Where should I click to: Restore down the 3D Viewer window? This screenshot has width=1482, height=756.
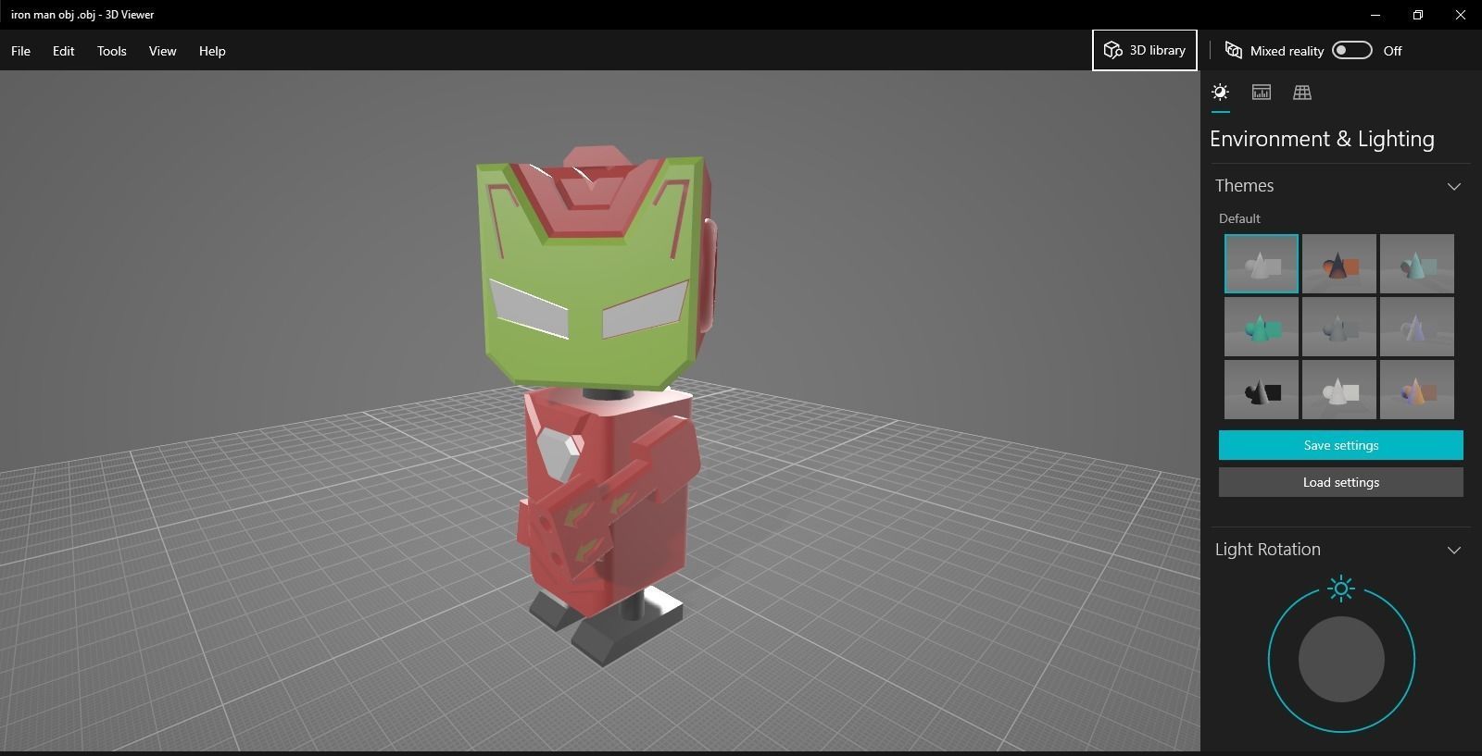(1418, 15)
